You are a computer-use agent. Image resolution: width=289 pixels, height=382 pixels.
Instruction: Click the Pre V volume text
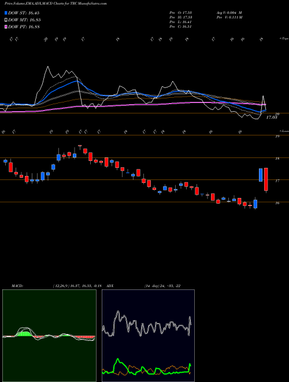[x=229, y=17]
